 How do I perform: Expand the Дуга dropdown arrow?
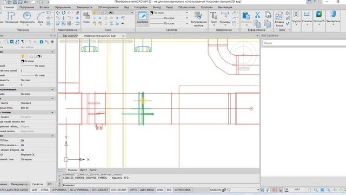[41, 25]
